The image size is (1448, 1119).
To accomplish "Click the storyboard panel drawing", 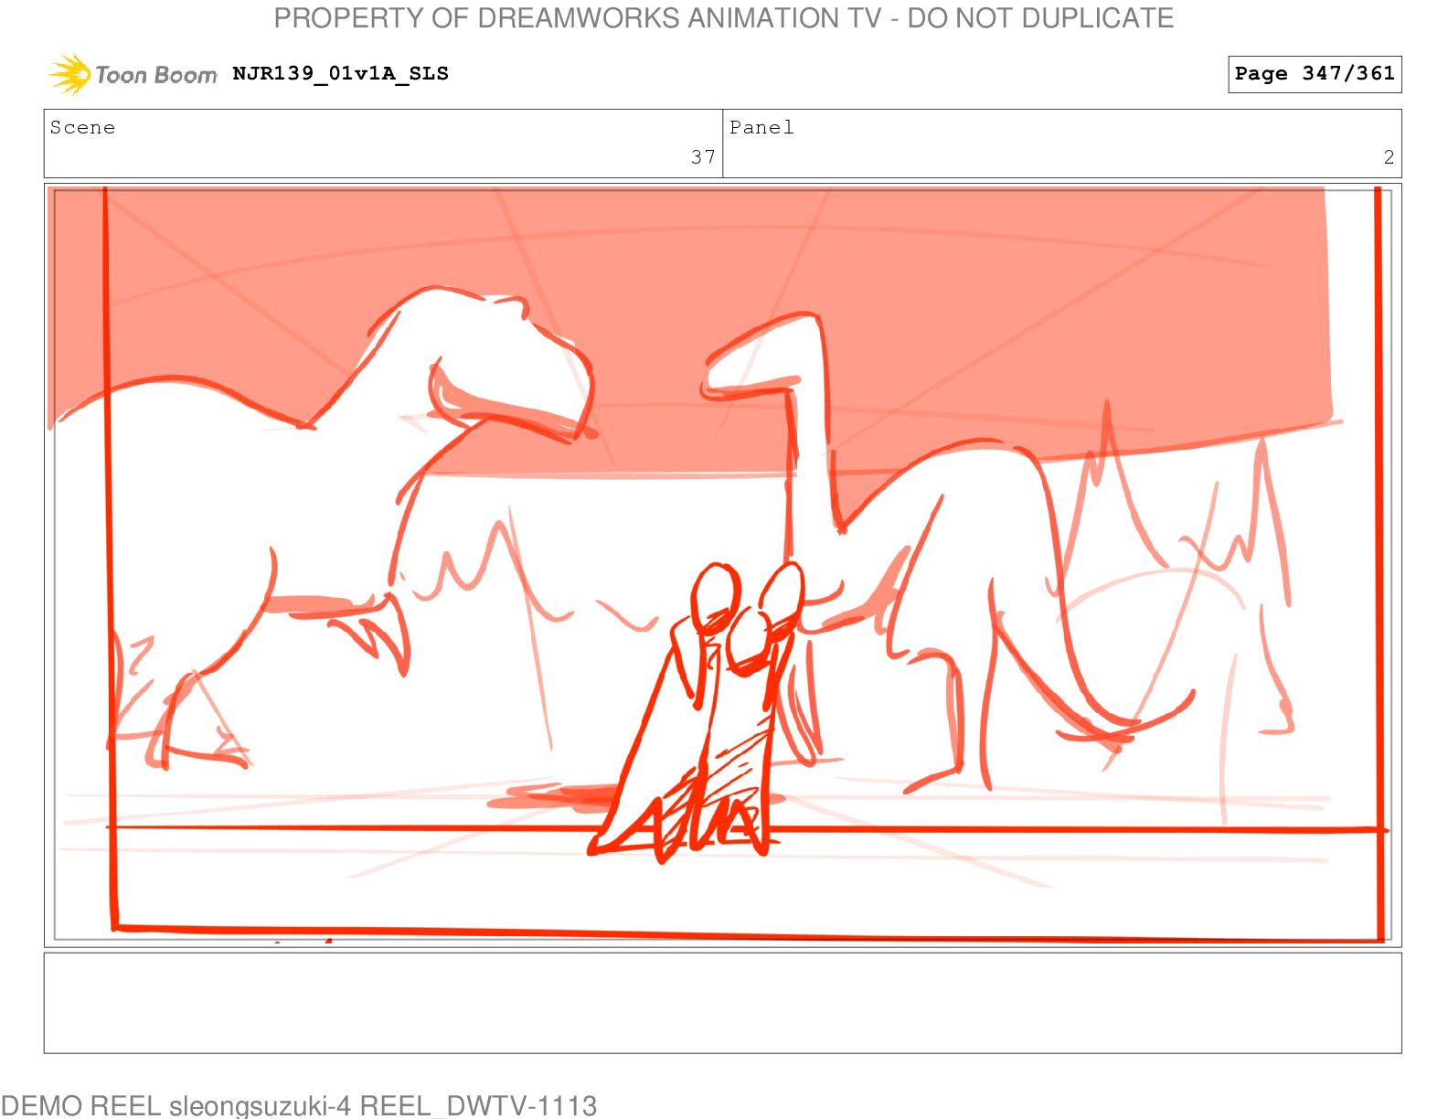I will pos(722,565).
